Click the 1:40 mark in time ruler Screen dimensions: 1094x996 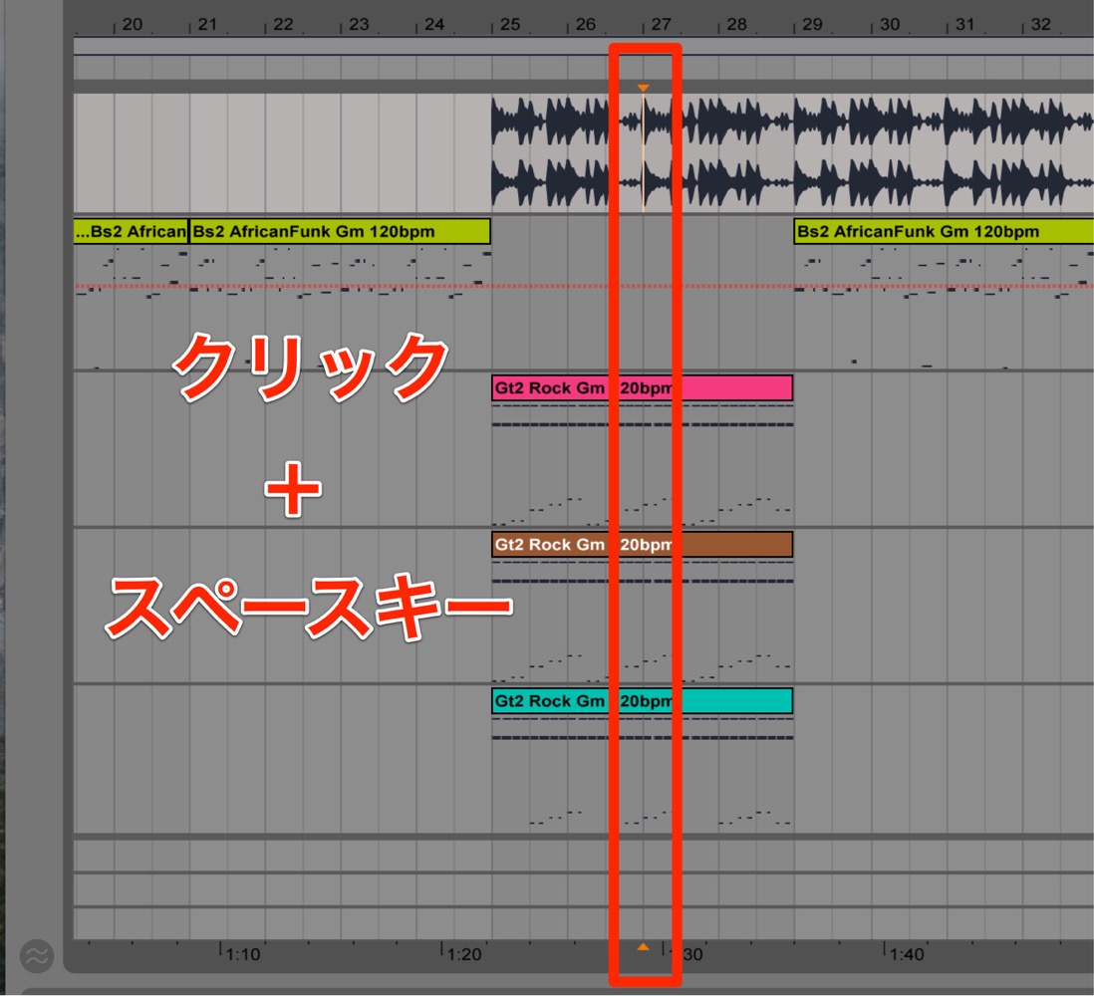(907, 954)
